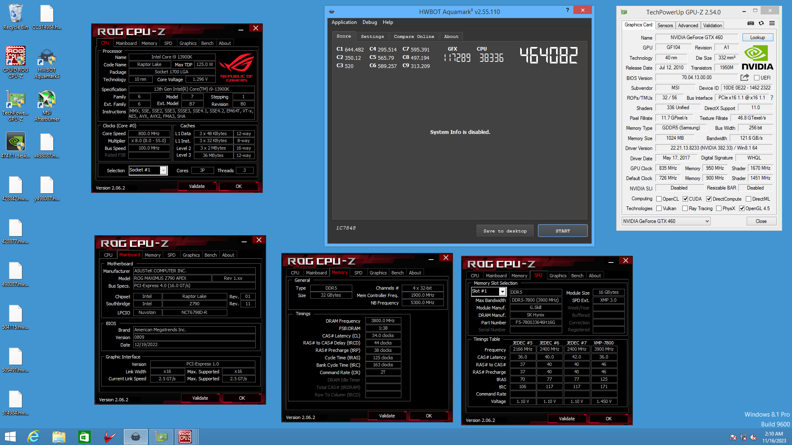792x445 pixels.
Task: Toggle the CUDA checkbox
Action: click(x=685, y=199)
